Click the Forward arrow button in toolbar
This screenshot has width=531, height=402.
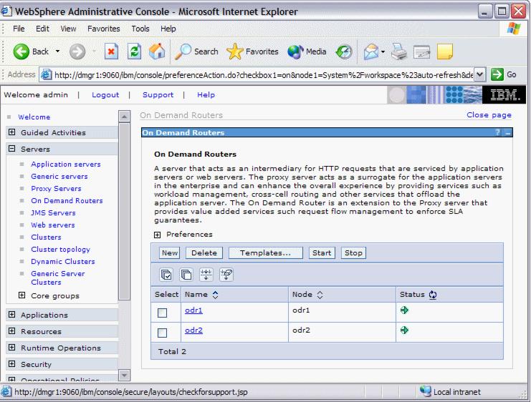pos(77,52)
